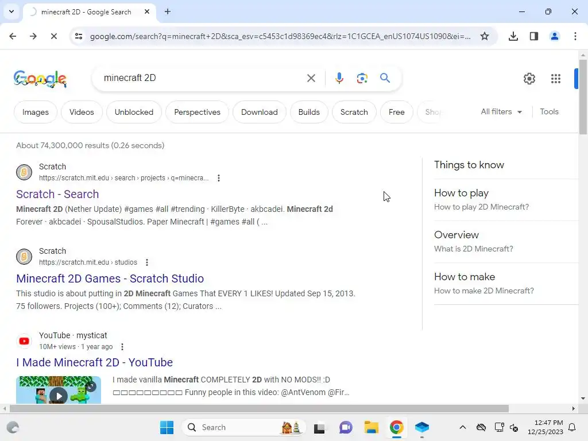Toggle Chrome side panel icon
Viewport: 588px width, 441px height.
(x=534, y=36)
